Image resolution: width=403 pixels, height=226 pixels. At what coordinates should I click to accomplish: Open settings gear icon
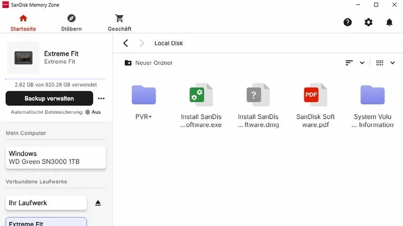[x=368, y=23]
